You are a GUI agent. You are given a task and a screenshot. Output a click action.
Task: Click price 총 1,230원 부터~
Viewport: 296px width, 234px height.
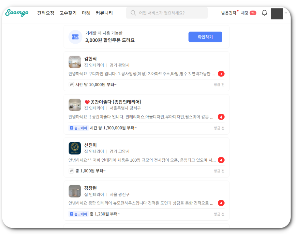pos(105,214)
